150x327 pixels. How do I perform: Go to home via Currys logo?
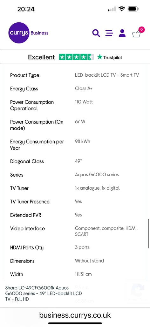pyautogui.click(x=19, y=33)
